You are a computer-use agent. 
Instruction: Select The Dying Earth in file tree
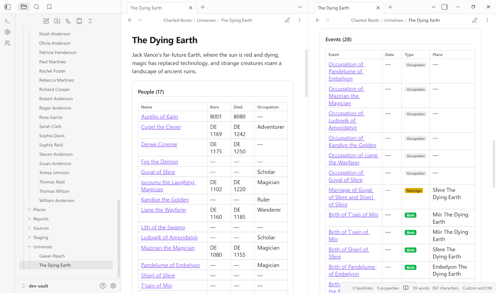[x=66, y=265]
